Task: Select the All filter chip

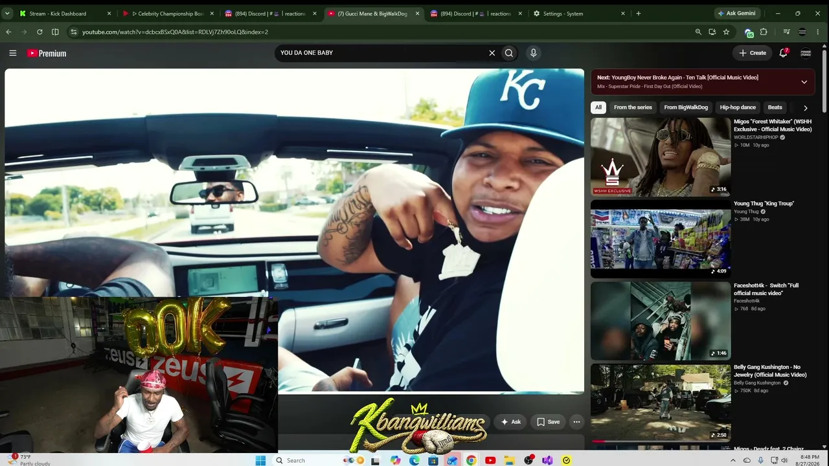Action: 598,107
